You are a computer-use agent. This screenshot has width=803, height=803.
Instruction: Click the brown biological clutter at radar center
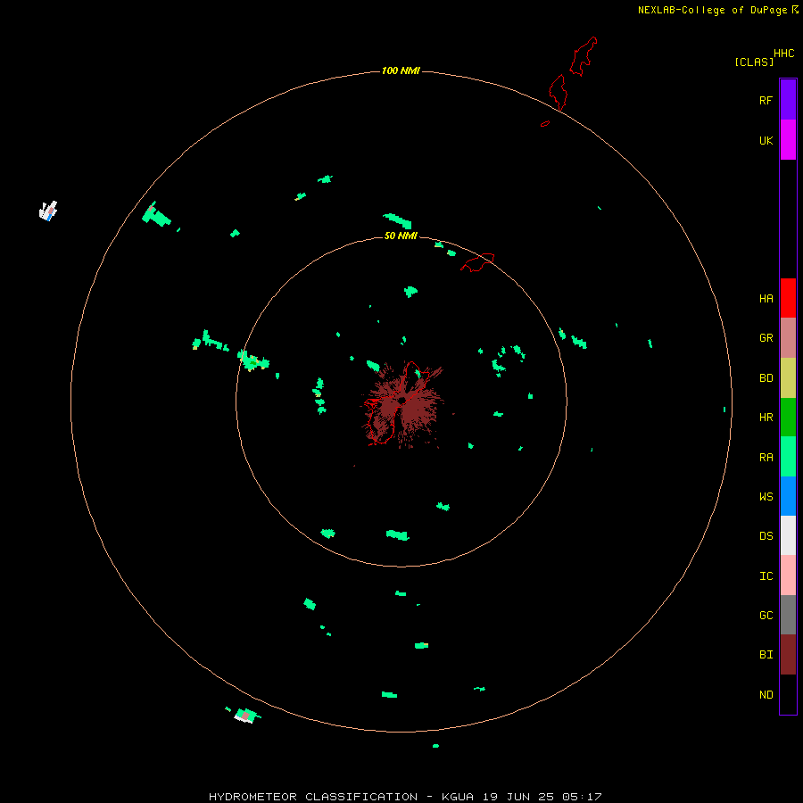[x=402, y=406]
